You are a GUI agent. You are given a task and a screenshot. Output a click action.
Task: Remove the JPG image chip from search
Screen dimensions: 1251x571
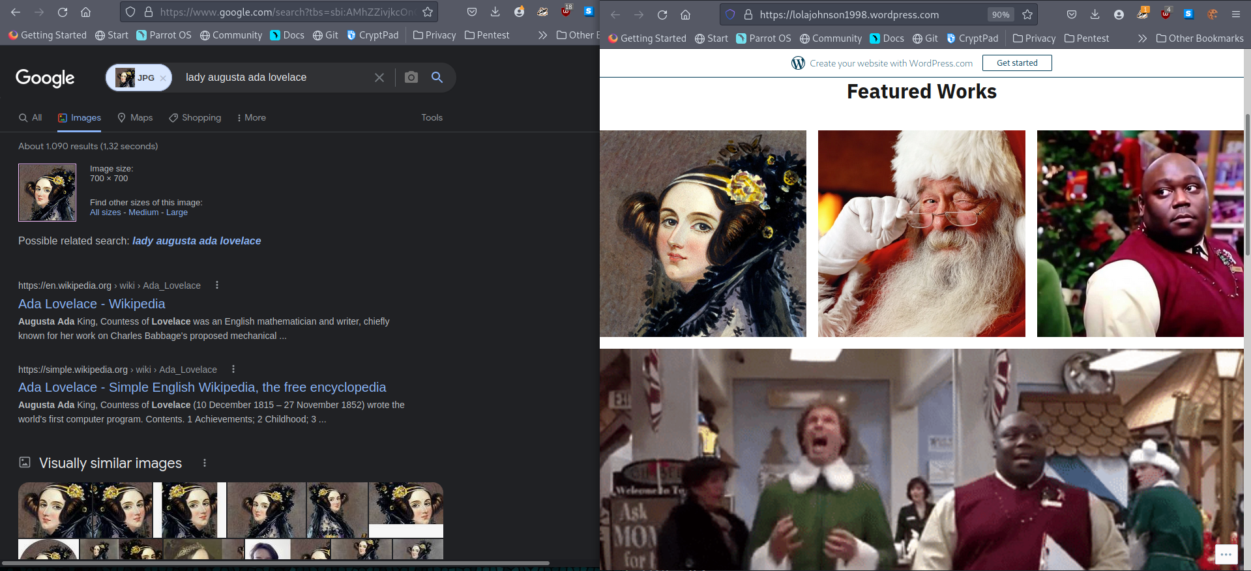click(163, 78)
